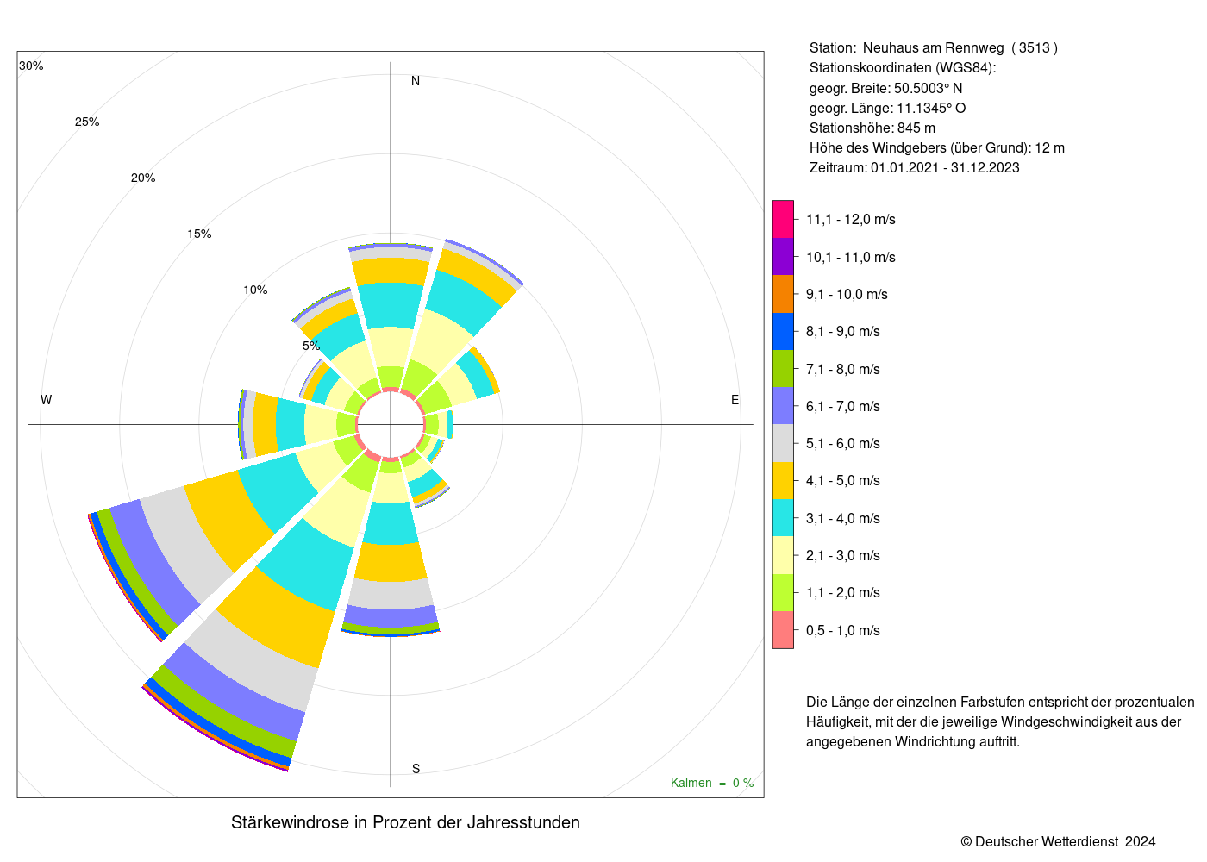Pick the blue 8,1 - 9,0 m/s legend swatch
Screen dimensions: 1207x862
tap(783, 331)
